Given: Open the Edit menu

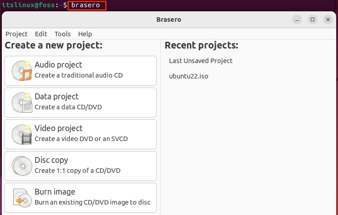Looking at the screenshot, I should click(x=41, y=34).
